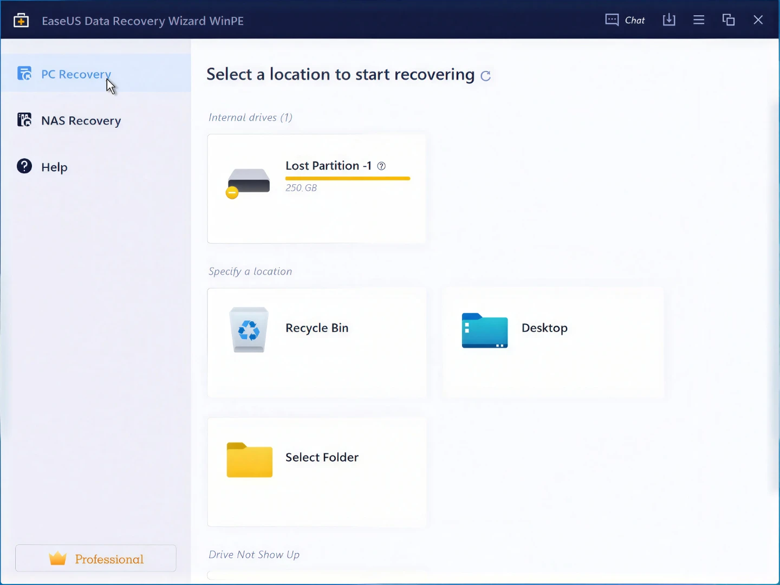This screenshot has width=780, height=585.
Task: Click the vertical scrollbar on right
Action: pyautogui.click(x=775, y=298)
